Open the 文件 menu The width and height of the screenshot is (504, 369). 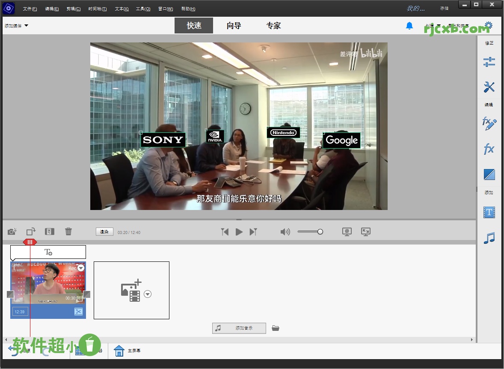click(x=30, y=9)
